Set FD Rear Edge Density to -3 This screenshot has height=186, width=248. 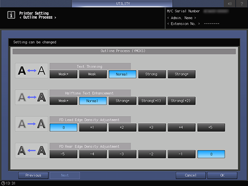pos(122,154)
